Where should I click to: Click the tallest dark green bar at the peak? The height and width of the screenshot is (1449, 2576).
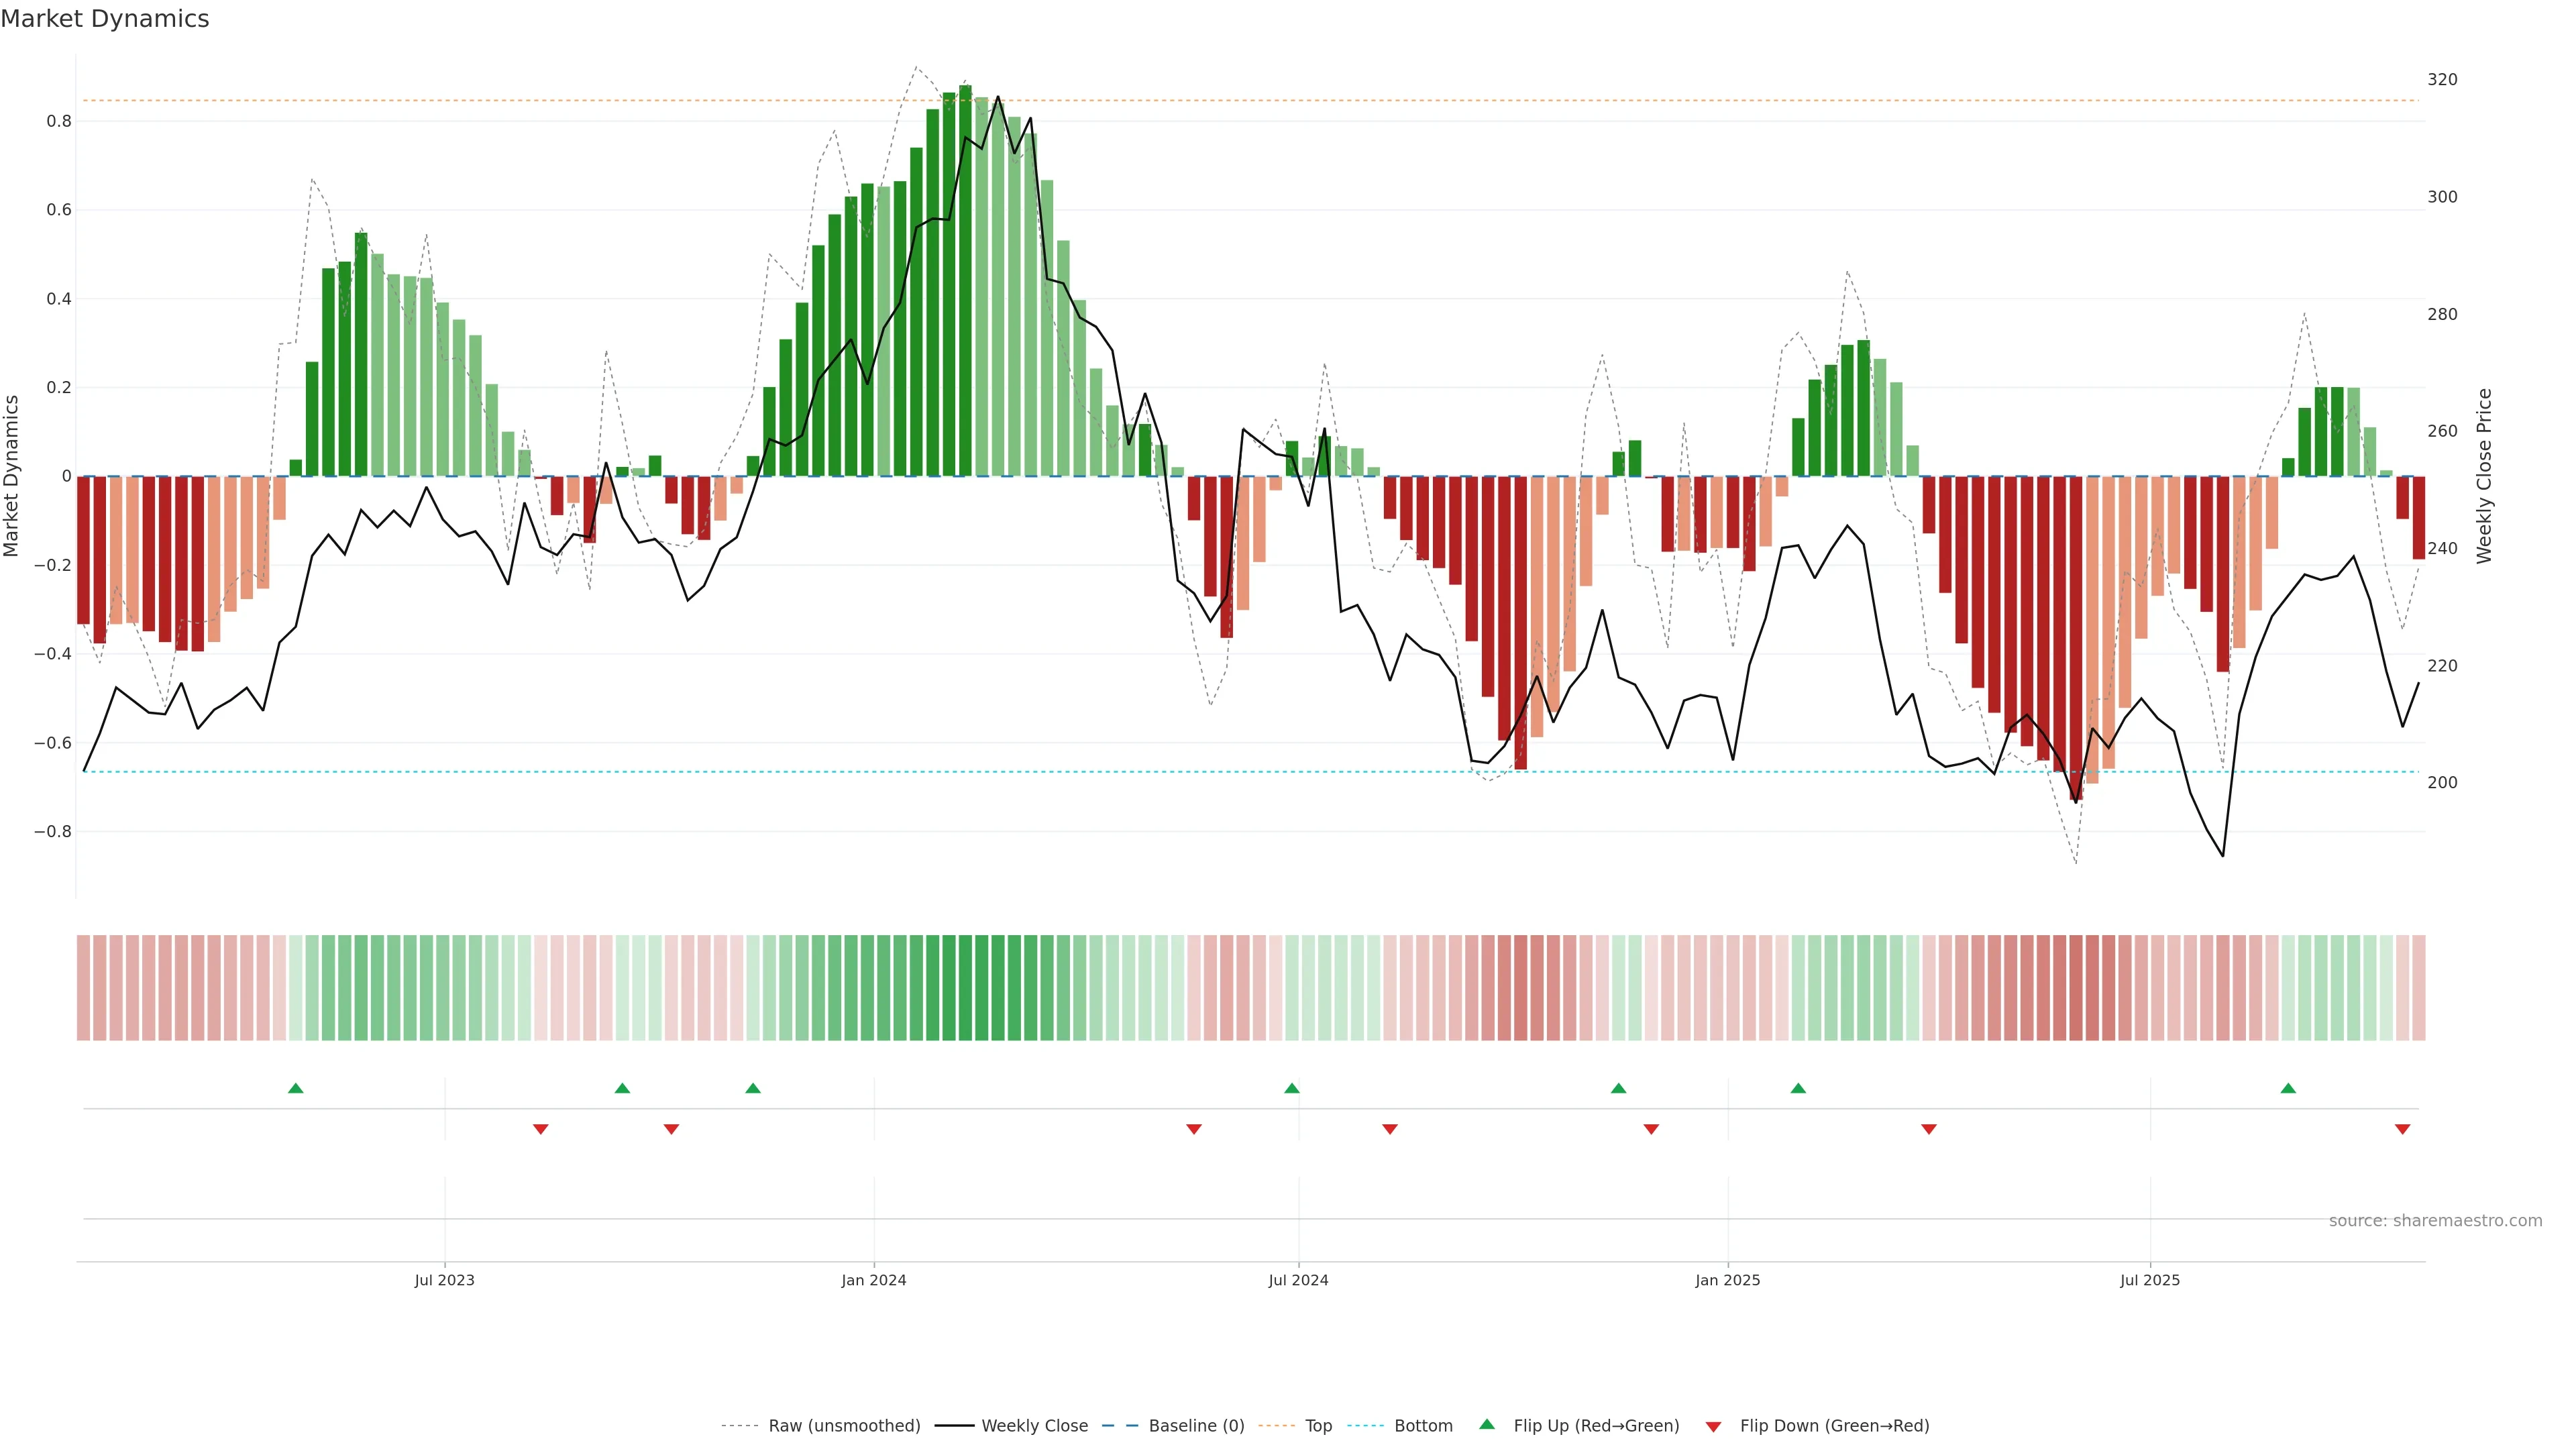click(x=965, y=280)
